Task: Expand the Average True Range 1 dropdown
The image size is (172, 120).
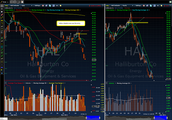Action: tap(65, 83)
